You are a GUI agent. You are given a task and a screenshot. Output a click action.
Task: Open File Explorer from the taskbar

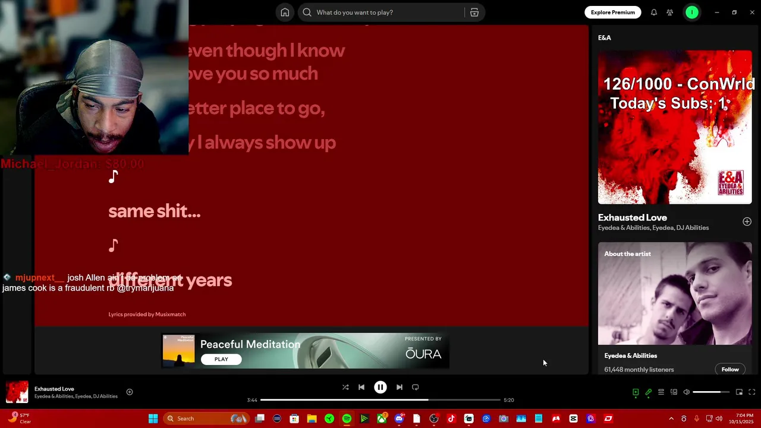(x=312, y=418)
